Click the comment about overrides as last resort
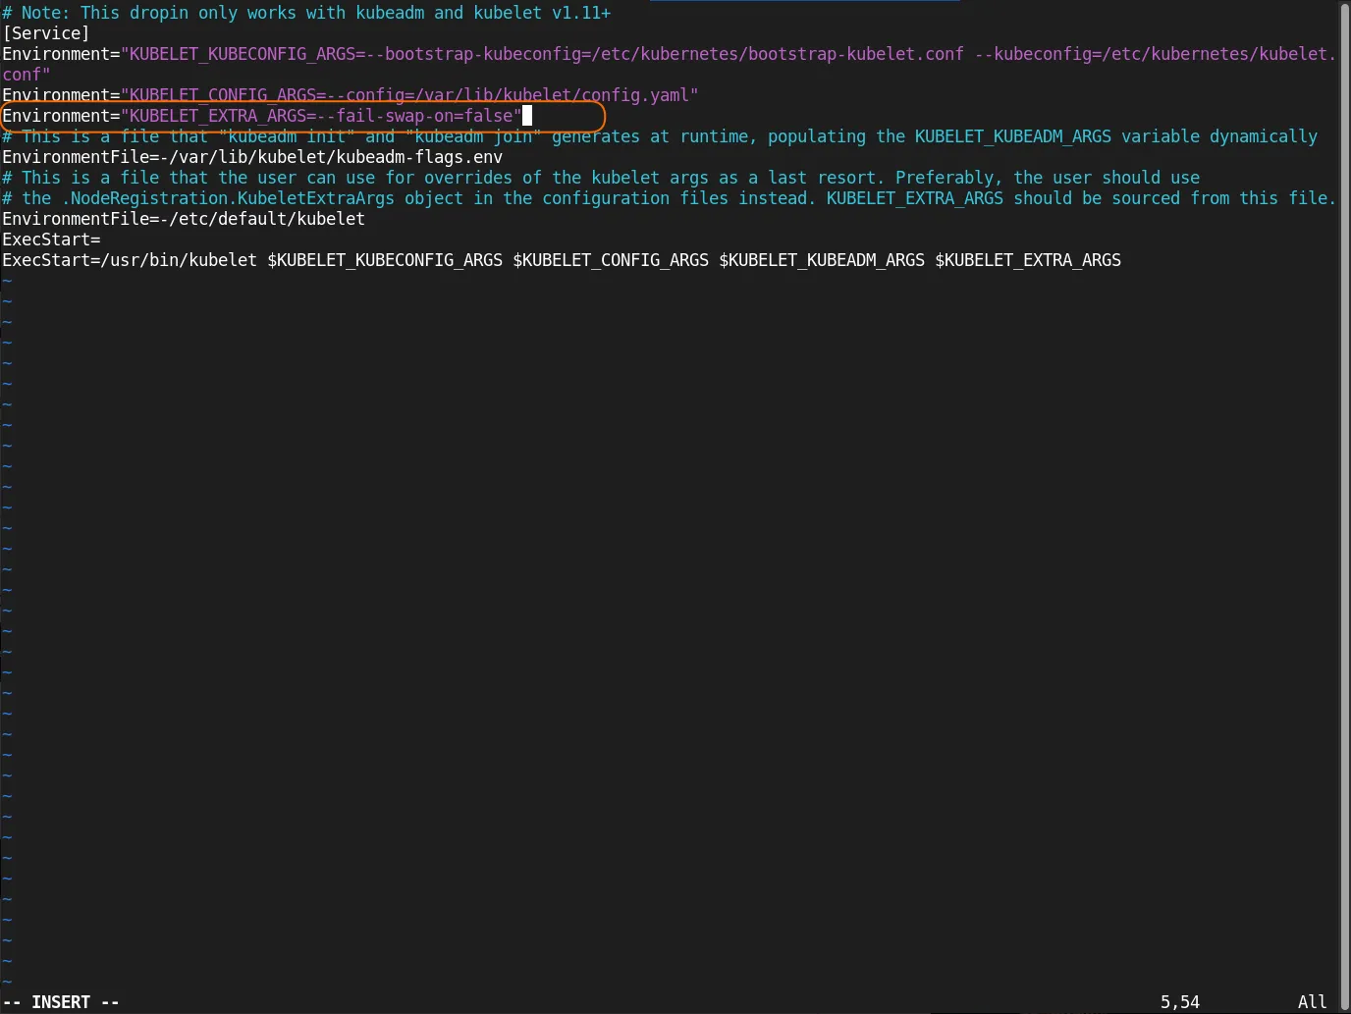The width and height of the screenshot is (1351, 1014). (x=601, y=178)
